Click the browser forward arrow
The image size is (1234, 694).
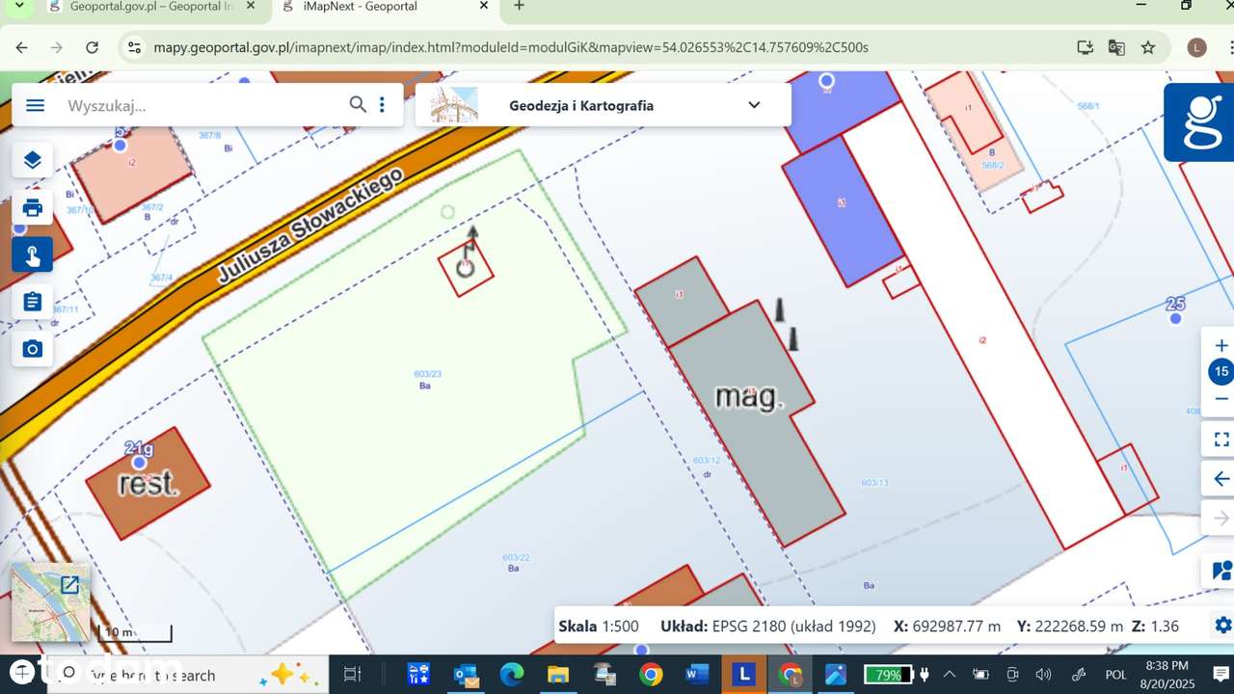(57, 47)
